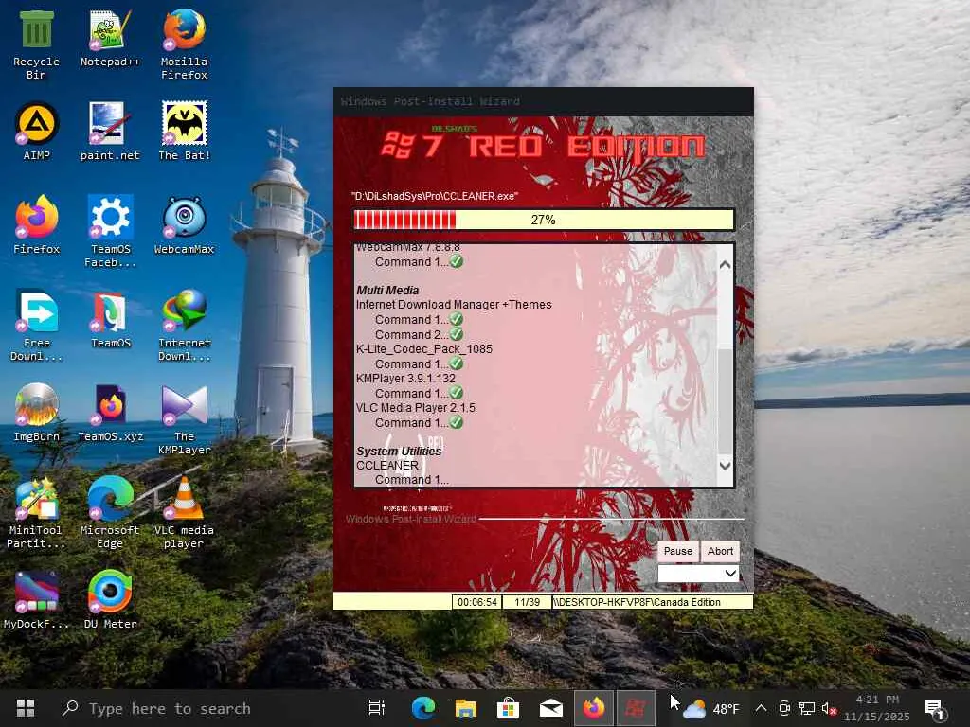Launch The KMPlayer from desktop
The image size is (970, 727).
185,419
